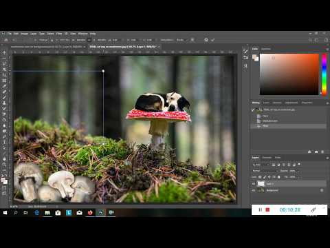Select the Move tool
330x248 pixels.
(4, 52)
